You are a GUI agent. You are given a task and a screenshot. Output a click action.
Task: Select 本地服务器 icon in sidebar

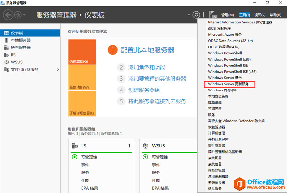7,40
